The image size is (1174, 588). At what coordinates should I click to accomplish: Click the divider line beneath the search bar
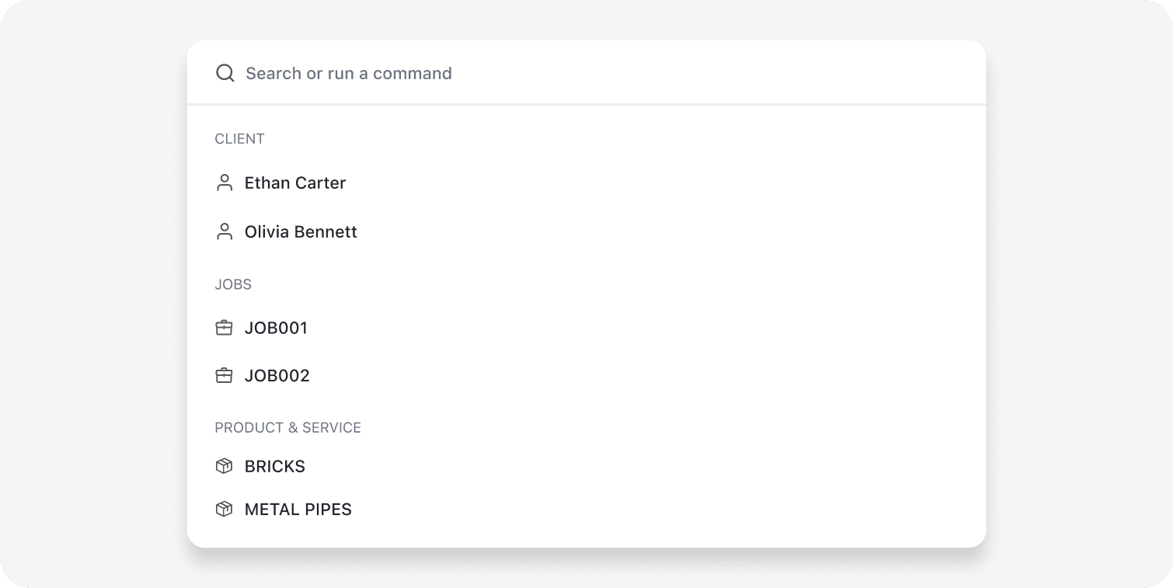[587, 104]
